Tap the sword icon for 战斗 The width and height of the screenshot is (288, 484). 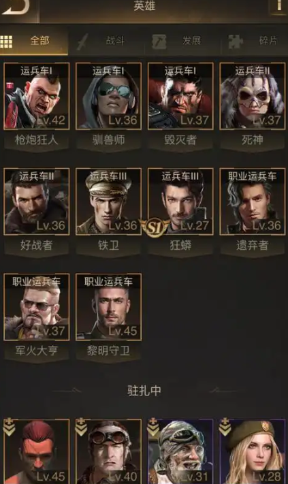pos(82,42)
